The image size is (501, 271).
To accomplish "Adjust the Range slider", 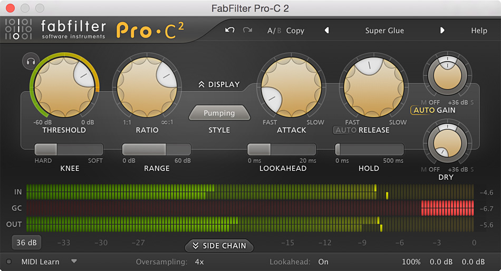I will pyautogui.click(x=157, y=149).
